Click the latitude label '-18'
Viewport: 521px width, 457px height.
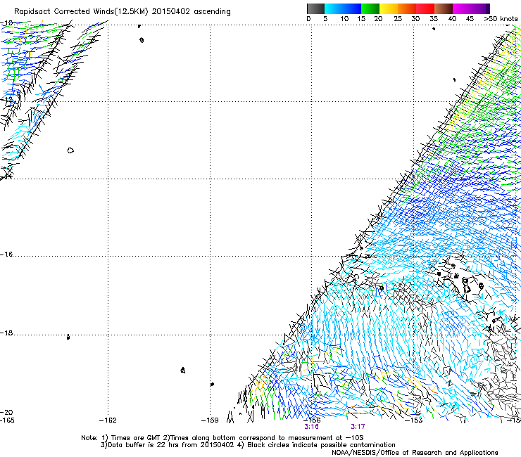6,333
